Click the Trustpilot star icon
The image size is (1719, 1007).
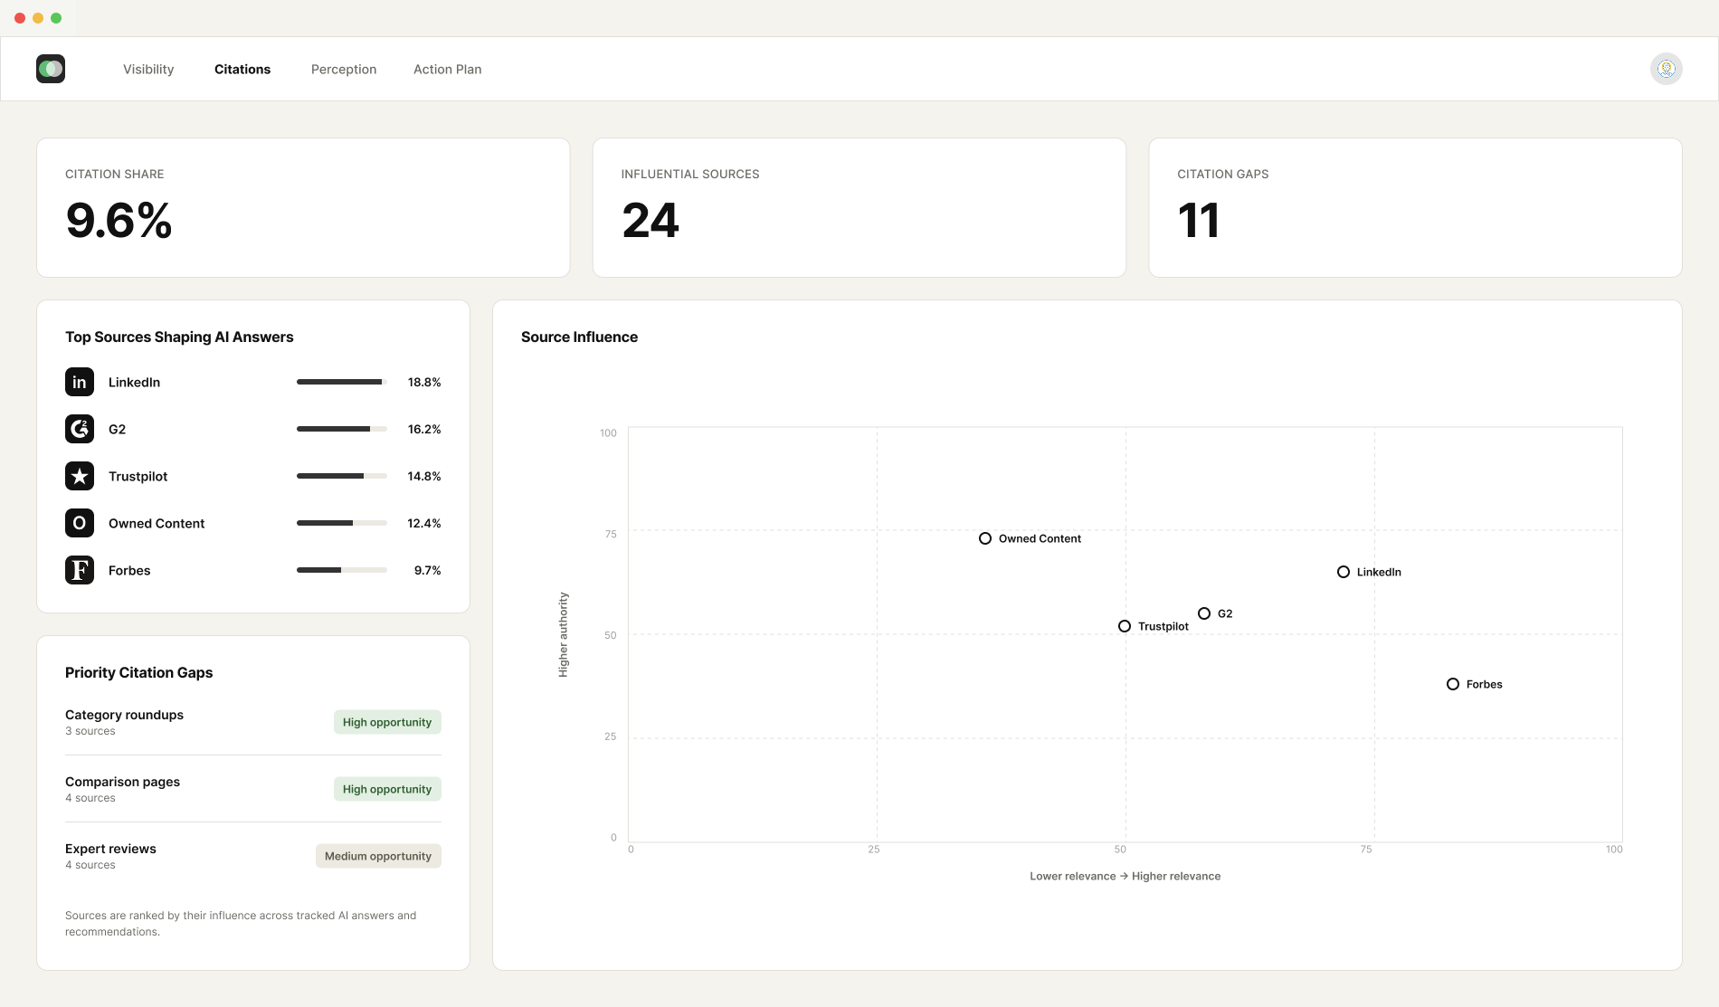click(80, 476)
